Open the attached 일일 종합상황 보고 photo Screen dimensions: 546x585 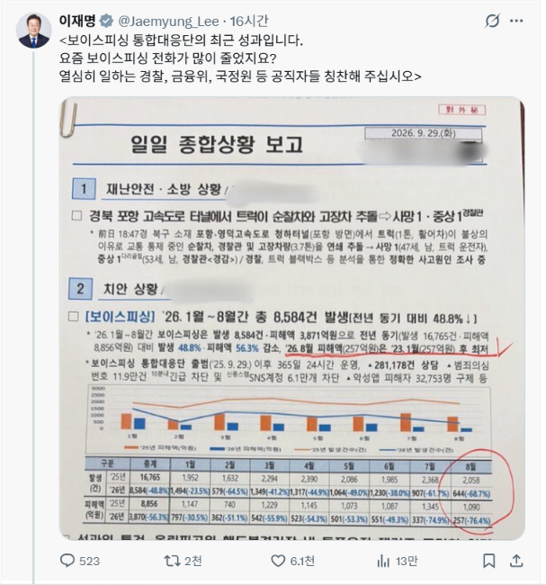point(292,319)
